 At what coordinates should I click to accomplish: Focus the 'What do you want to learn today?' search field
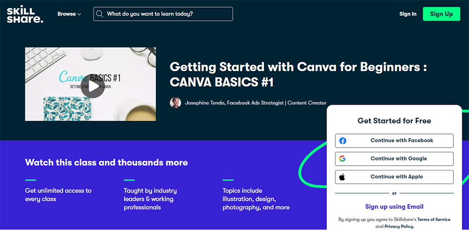[163, 14]
